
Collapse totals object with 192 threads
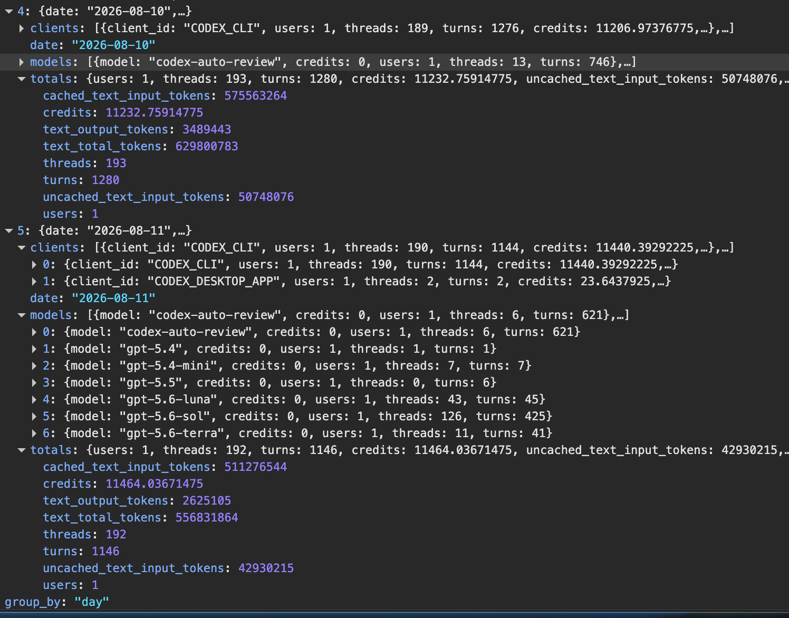pyautogui.click(x=22, y=450)
